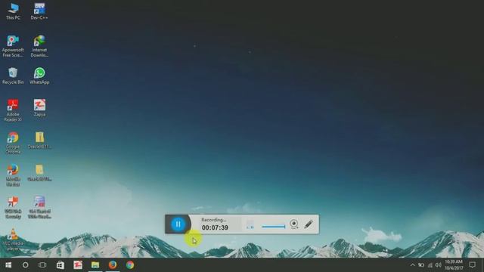Open WhatsApp desktop shortcut
The width and height of the screenshot is (484, 272).
pos(39,76)
